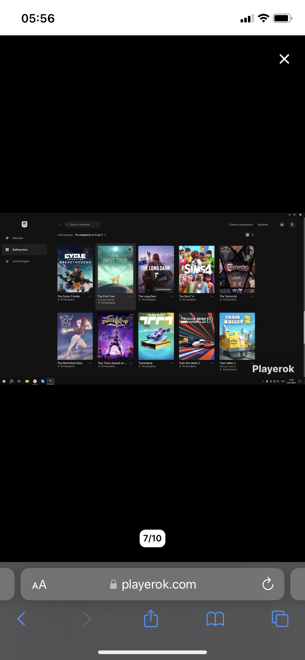Screen dimensions: 305x660
Task: Open the Safari bookmarks
Action: pos(215,619)
